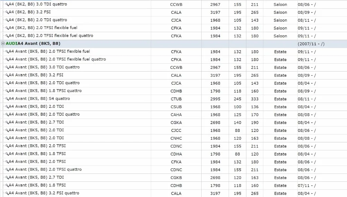Click engine code CJCC
347x197 pixels.
[176, 130]
